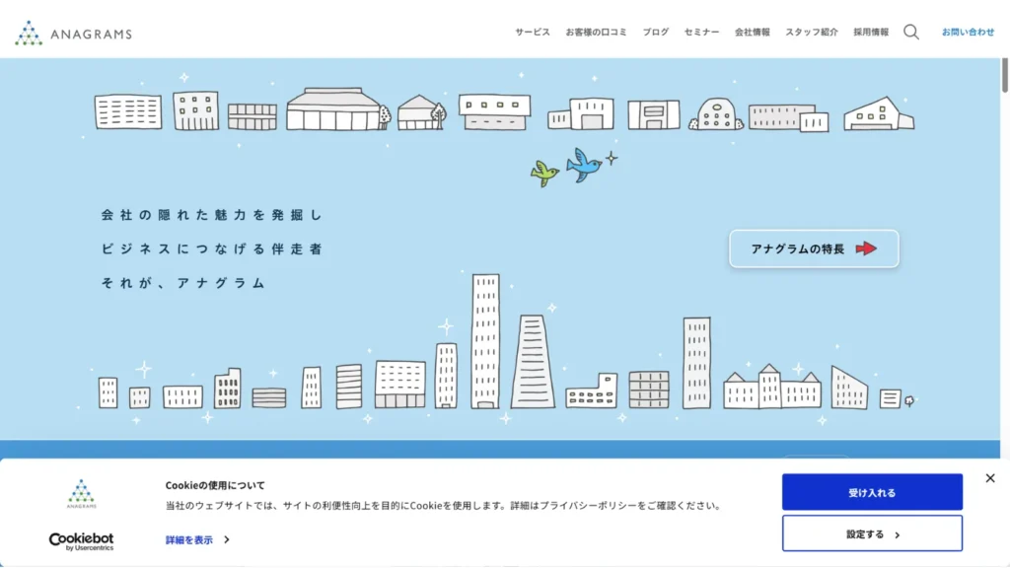Click the chevron next to 詳細を表示
1010x568 pixels.
[227, 540]
